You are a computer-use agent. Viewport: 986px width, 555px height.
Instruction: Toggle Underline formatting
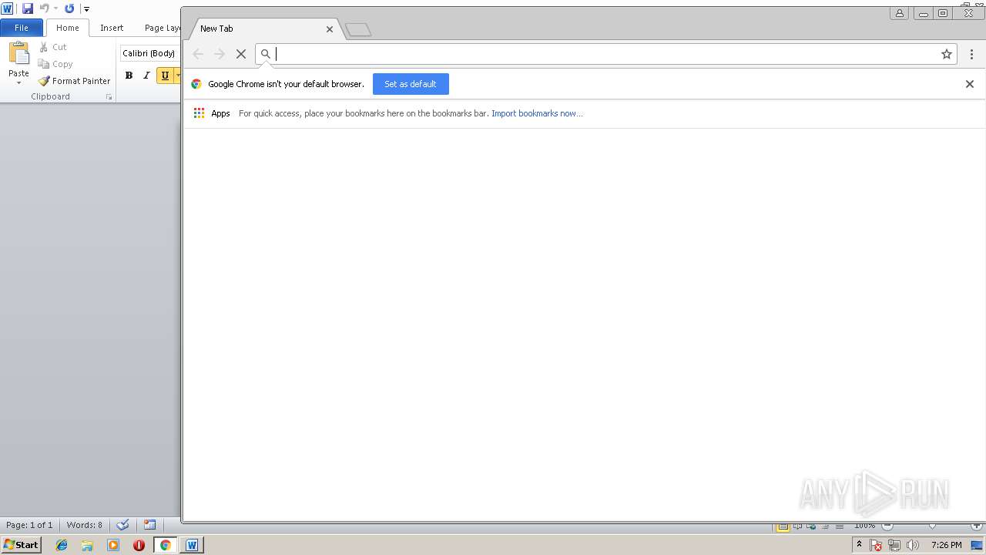[x=165, y=76]
